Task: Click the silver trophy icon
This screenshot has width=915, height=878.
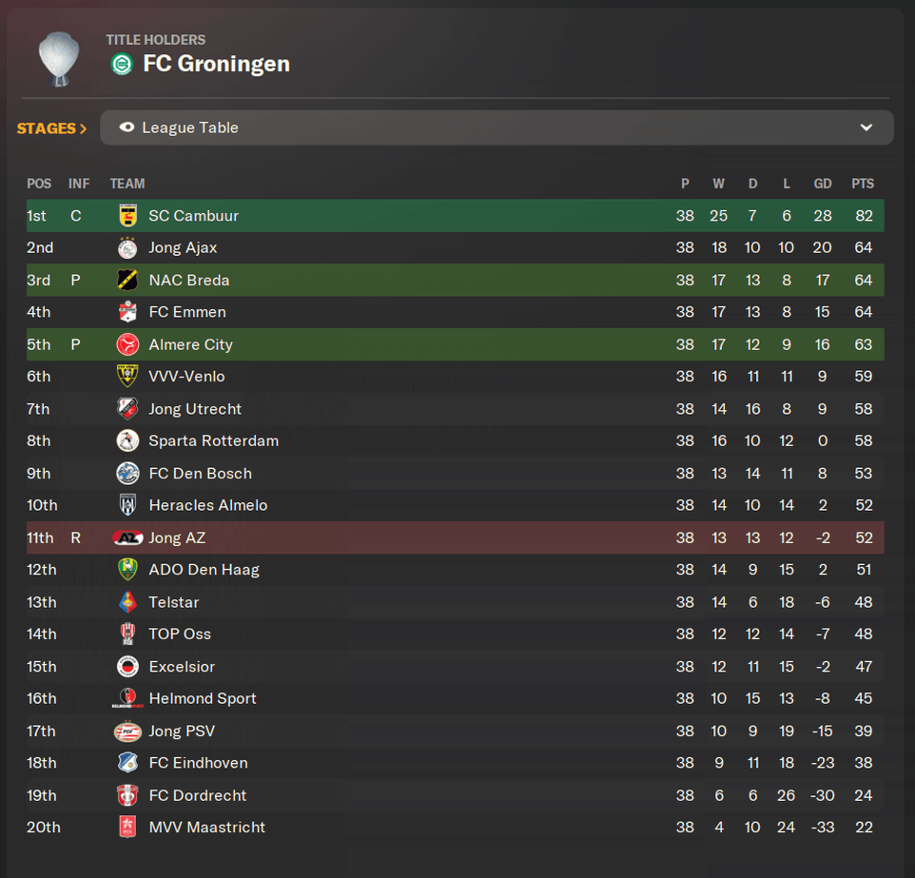Action: pos(59,58)
